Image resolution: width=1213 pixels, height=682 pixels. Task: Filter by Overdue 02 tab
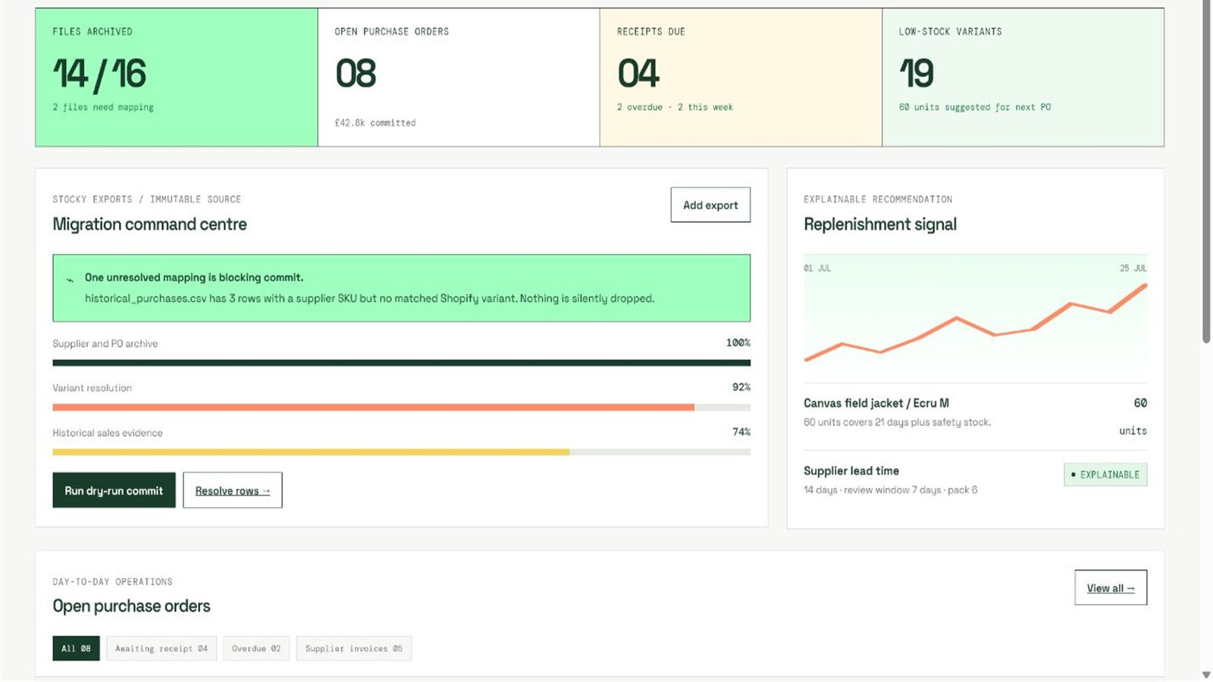coord(256,648)
